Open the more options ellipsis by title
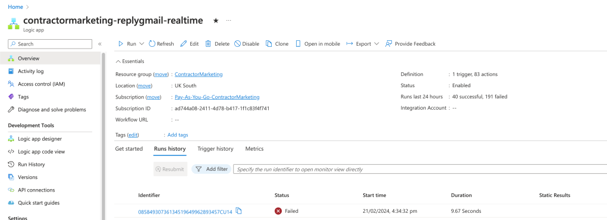This screenshot has height=220, width=607. click(228, 20)
